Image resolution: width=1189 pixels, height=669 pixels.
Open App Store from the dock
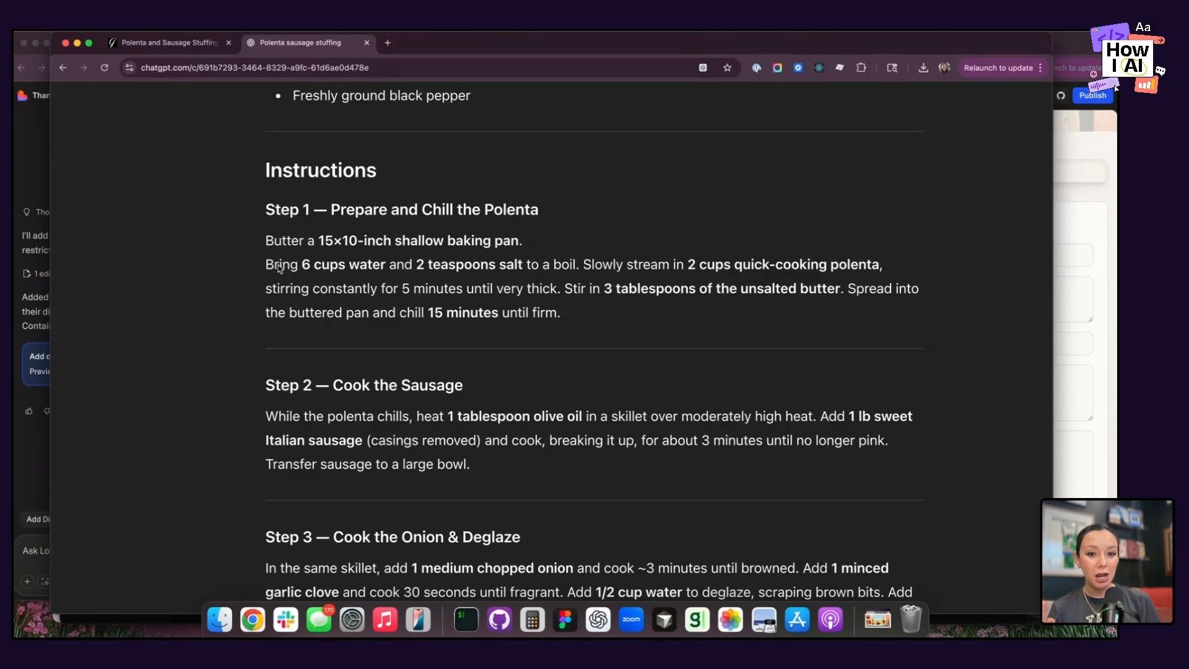797,619
